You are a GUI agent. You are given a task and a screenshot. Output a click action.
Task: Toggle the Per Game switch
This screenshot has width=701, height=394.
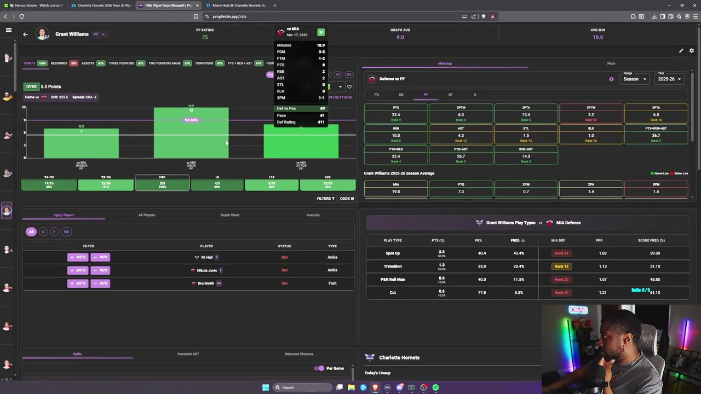(x=319, y=368)
